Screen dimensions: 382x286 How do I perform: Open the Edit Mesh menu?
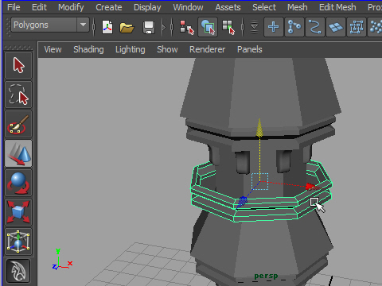[337, 7]
